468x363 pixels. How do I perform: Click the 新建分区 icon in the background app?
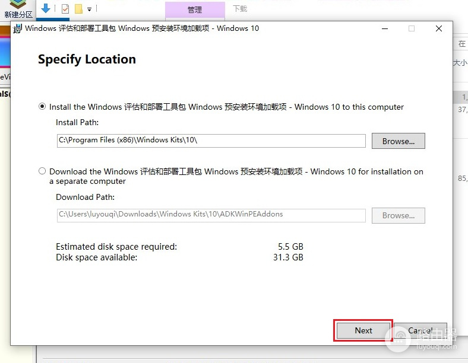(x=18, y=9)
